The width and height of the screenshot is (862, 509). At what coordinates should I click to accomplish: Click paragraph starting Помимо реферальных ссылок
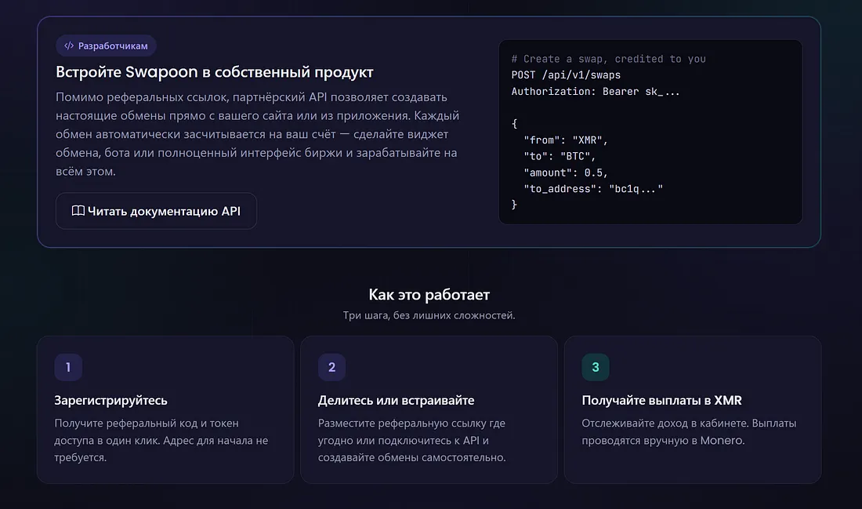coord(257,133)
